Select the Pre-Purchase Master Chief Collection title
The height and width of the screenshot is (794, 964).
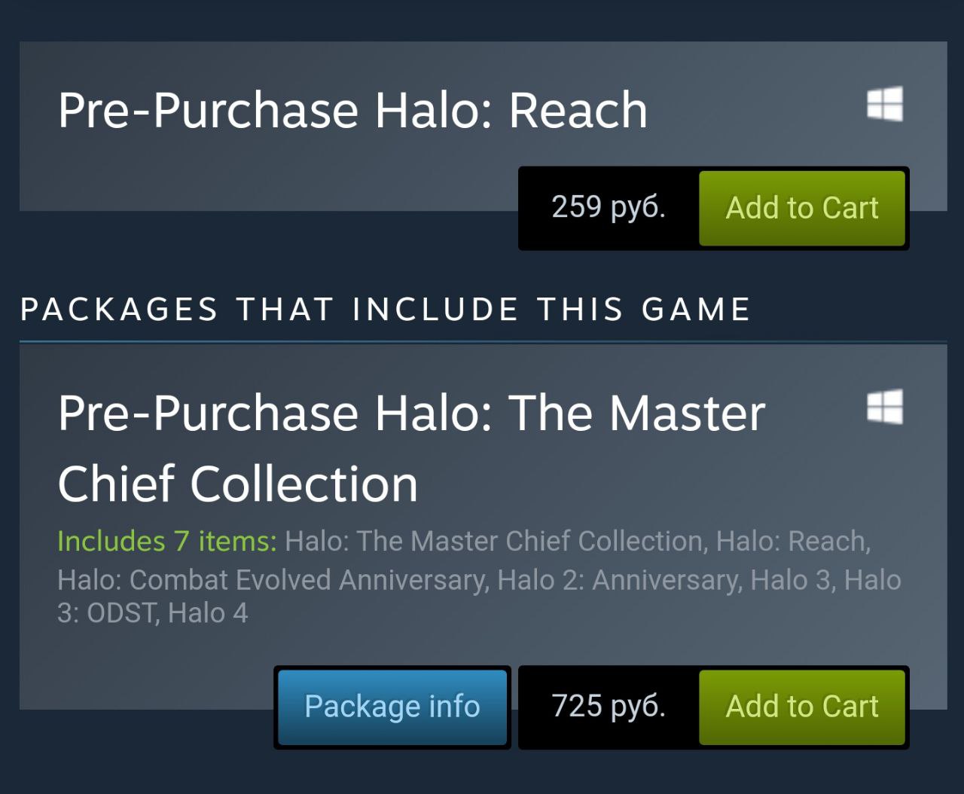[410, 447]
